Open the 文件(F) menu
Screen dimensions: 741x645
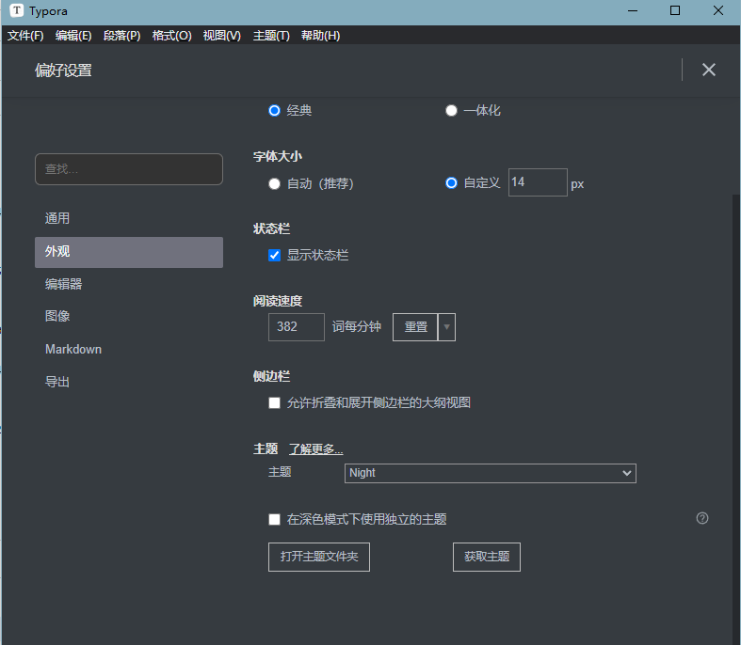pyautogui.click(x=25, y=36)
